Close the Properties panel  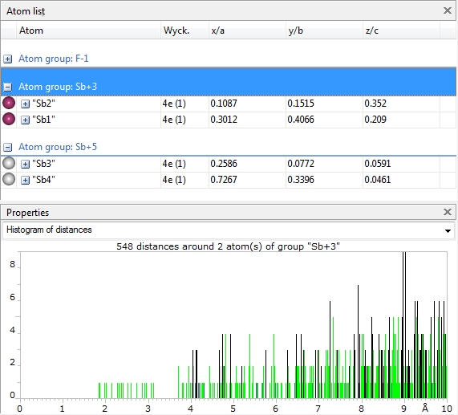coord(448,212)
